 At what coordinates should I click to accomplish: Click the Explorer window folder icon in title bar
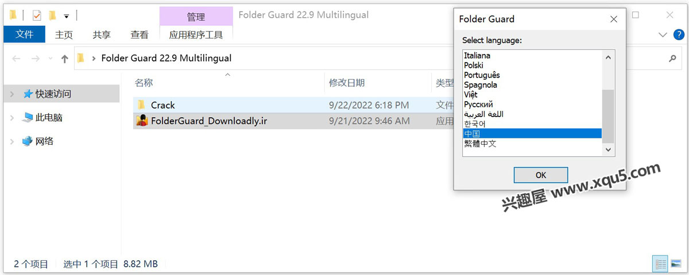point(13,15)
